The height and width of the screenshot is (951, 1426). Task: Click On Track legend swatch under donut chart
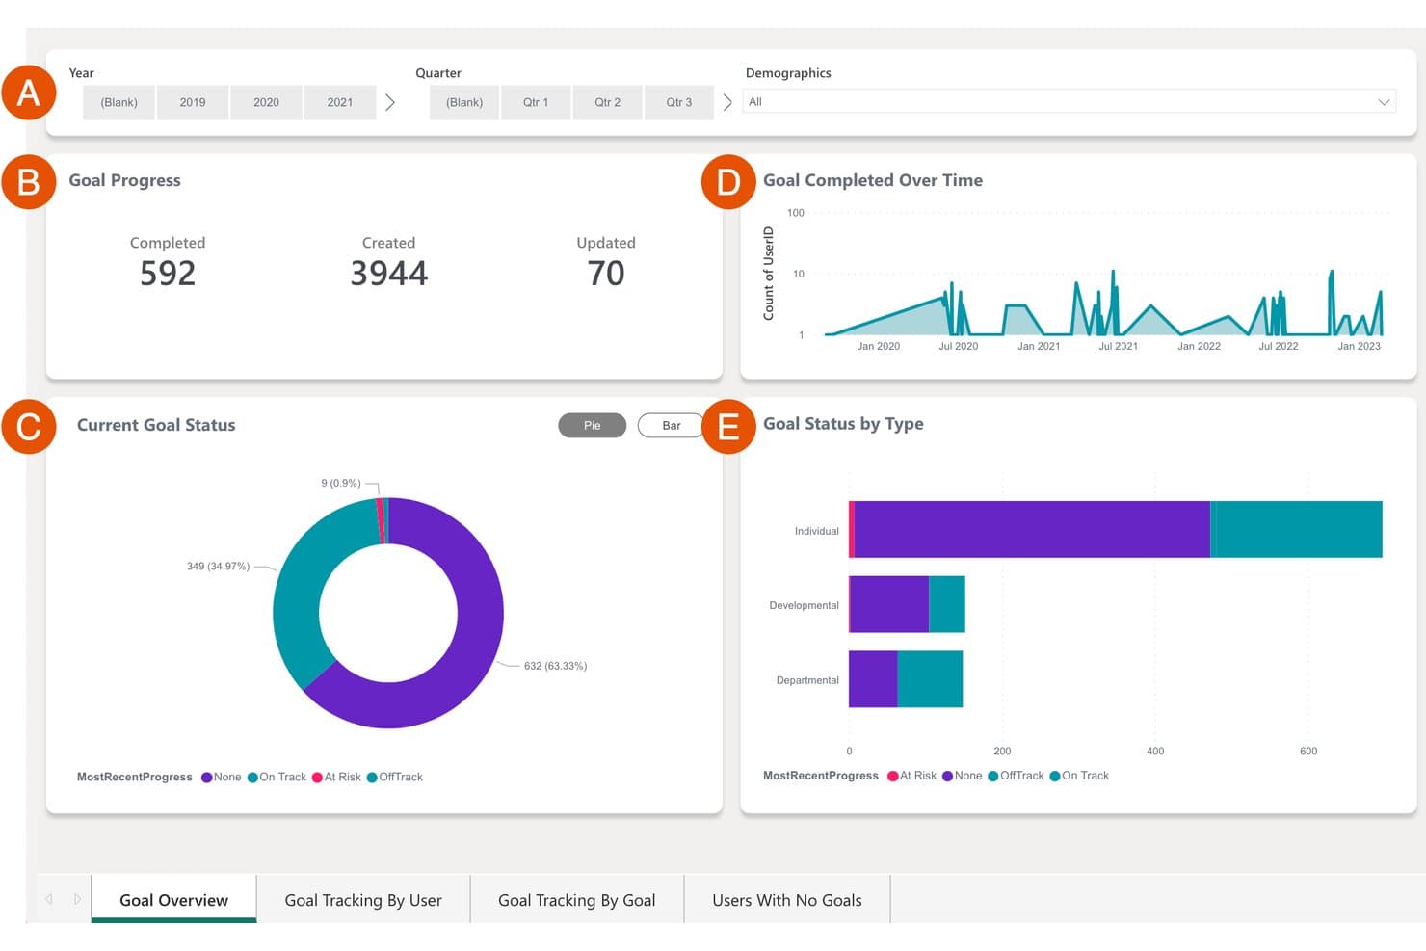(252, 778)
